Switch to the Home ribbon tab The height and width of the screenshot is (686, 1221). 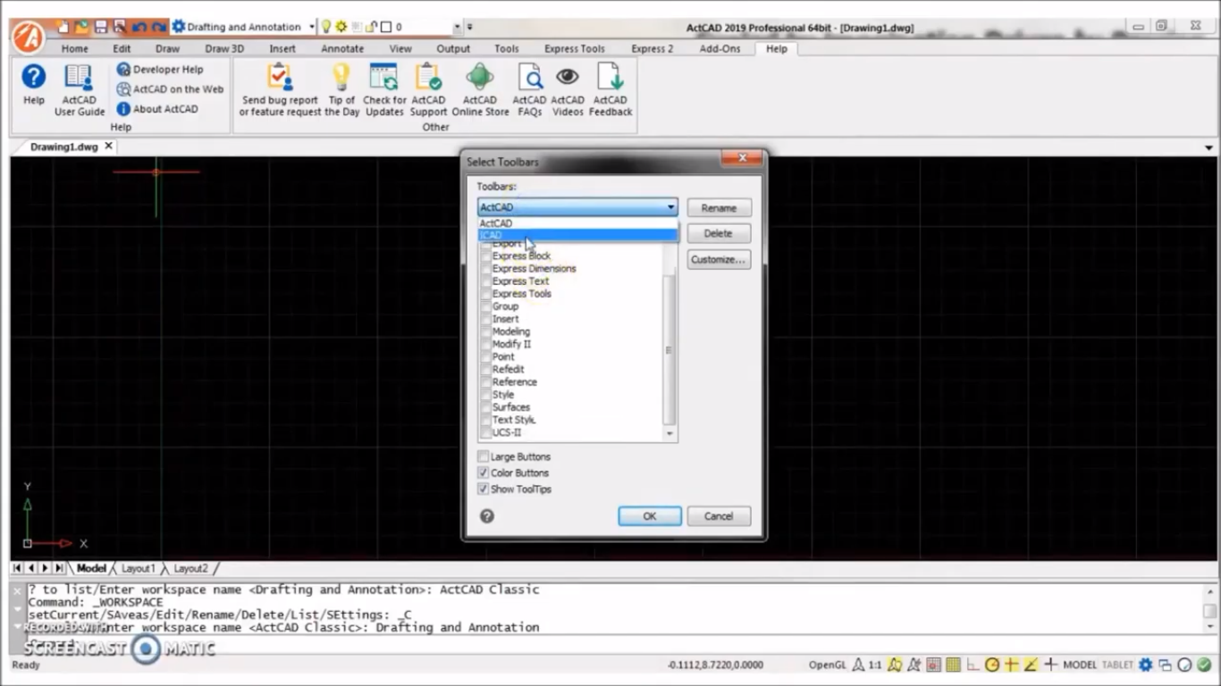coord(75,48)
